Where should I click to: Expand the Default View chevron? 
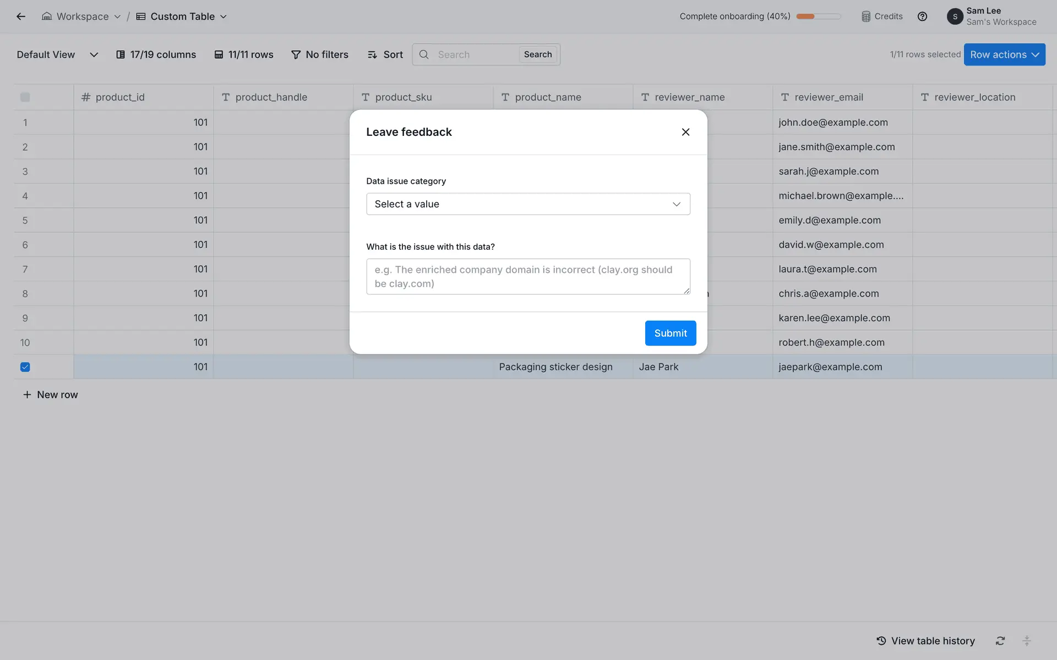94,54
